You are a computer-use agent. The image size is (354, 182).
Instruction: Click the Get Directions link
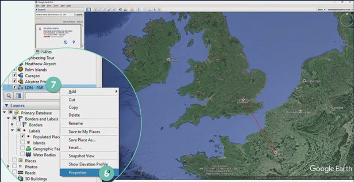[x=68, y=22]
